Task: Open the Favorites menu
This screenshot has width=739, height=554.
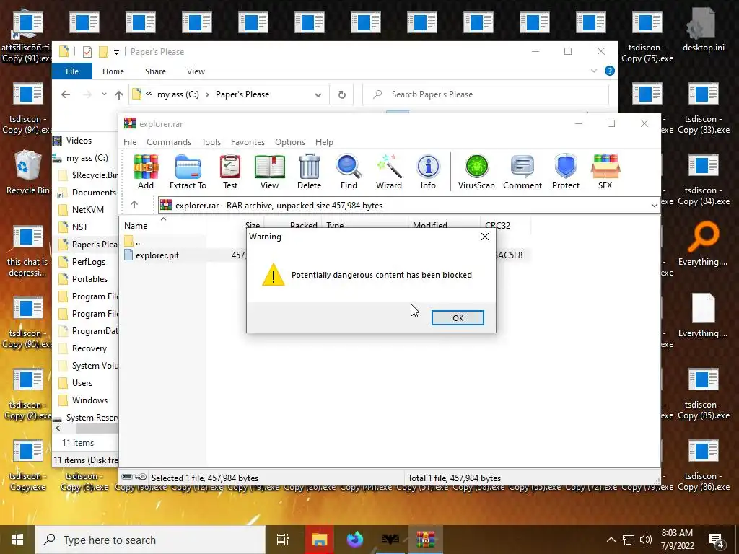Action: pyautogui.click(x=248, y=142)
